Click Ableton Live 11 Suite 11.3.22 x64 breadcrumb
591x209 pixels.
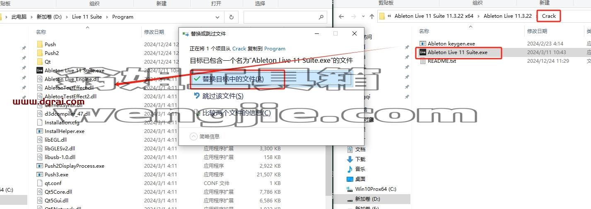tap(434, 16)
